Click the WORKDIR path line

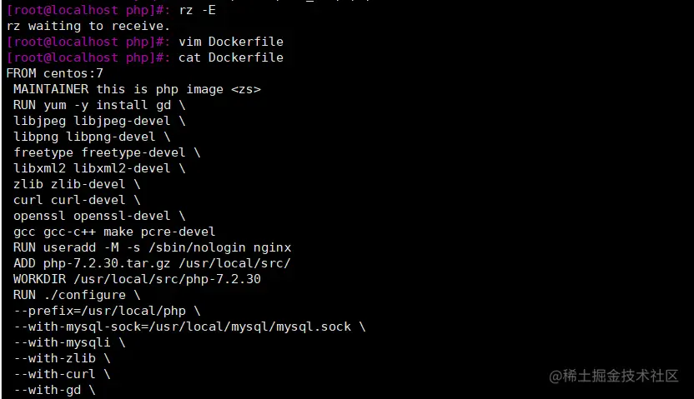point(137,279)
